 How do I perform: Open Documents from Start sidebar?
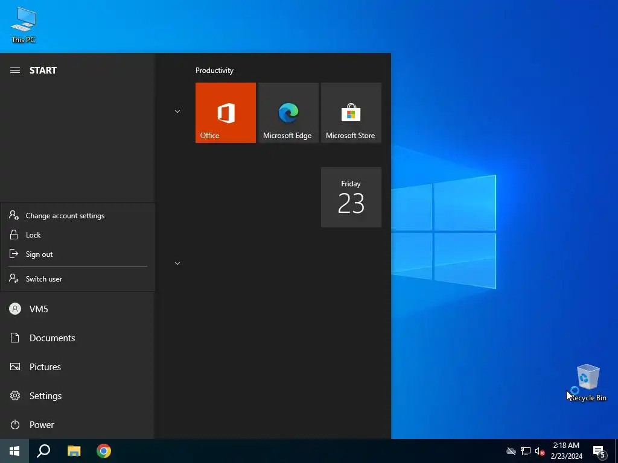coord(77,338)
